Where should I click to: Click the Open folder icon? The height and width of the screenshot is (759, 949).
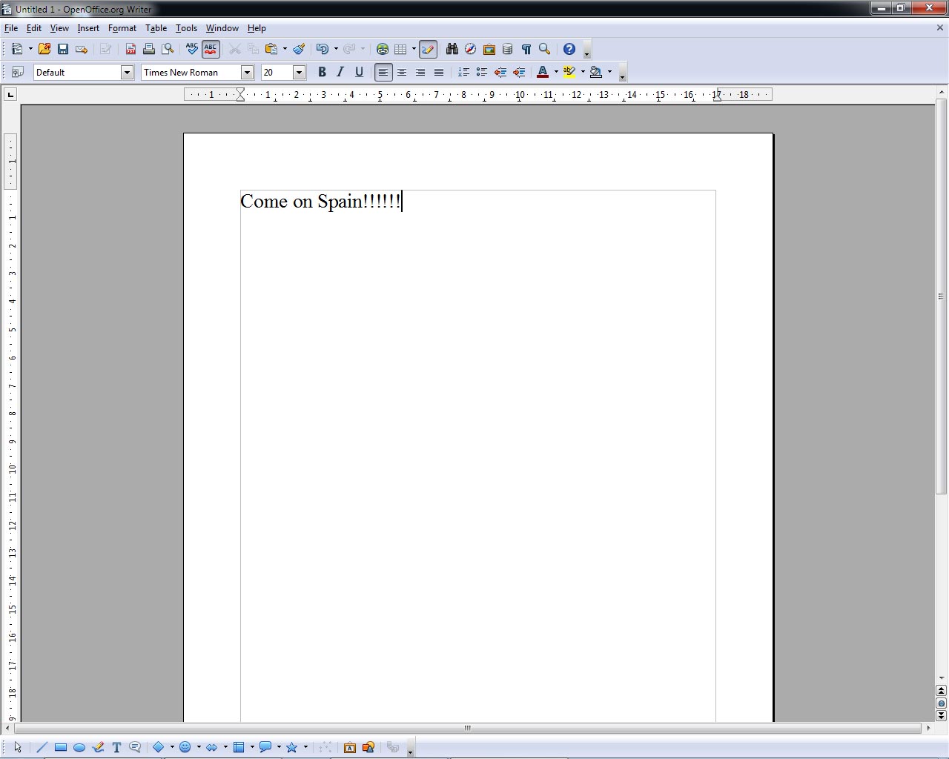44,49
